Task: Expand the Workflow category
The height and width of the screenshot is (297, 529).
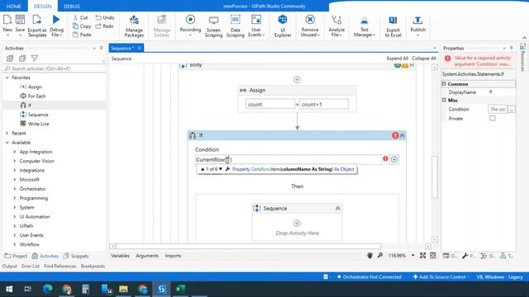Action: point(15,244)
